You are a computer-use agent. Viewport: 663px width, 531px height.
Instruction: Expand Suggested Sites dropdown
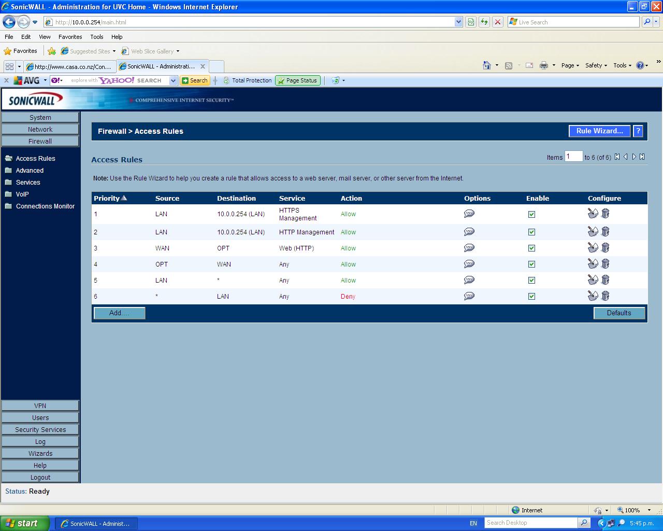coord(114,51)
